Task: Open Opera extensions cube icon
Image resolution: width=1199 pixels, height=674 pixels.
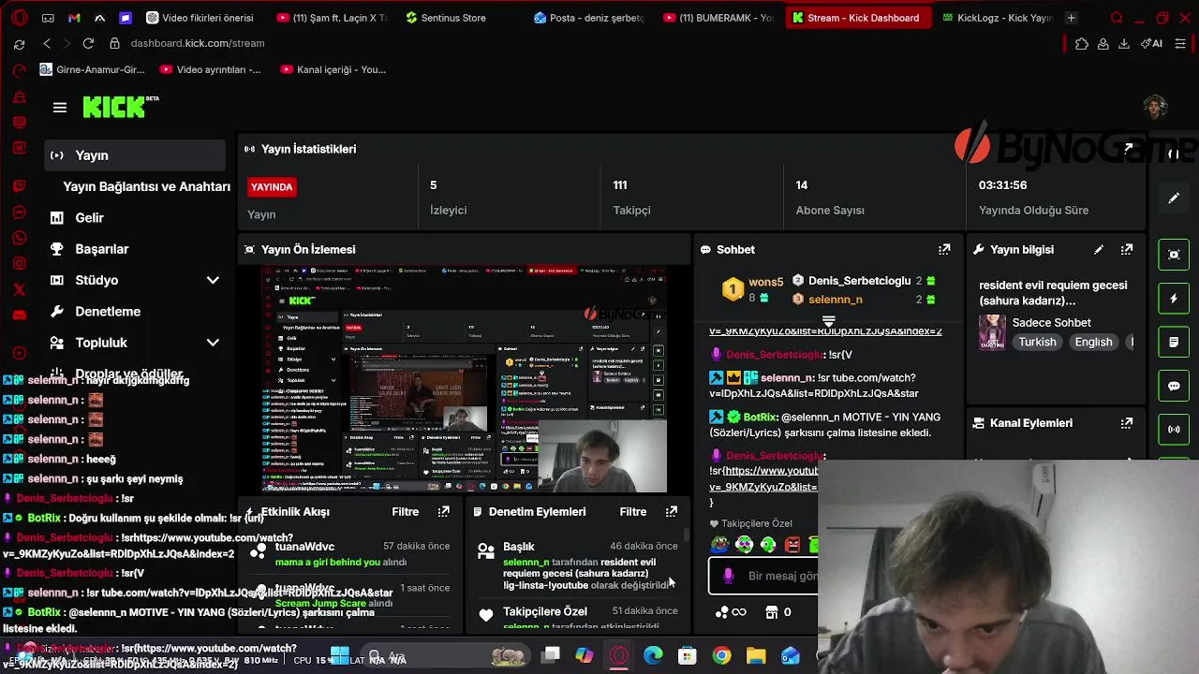Action: coord(1082,43)
